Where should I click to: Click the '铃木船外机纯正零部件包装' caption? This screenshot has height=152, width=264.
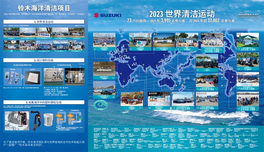(x=22, y=65)
